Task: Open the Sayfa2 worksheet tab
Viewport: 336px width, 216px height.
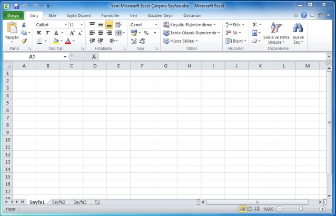Action: pyautogui.click(x=58, y=202)
